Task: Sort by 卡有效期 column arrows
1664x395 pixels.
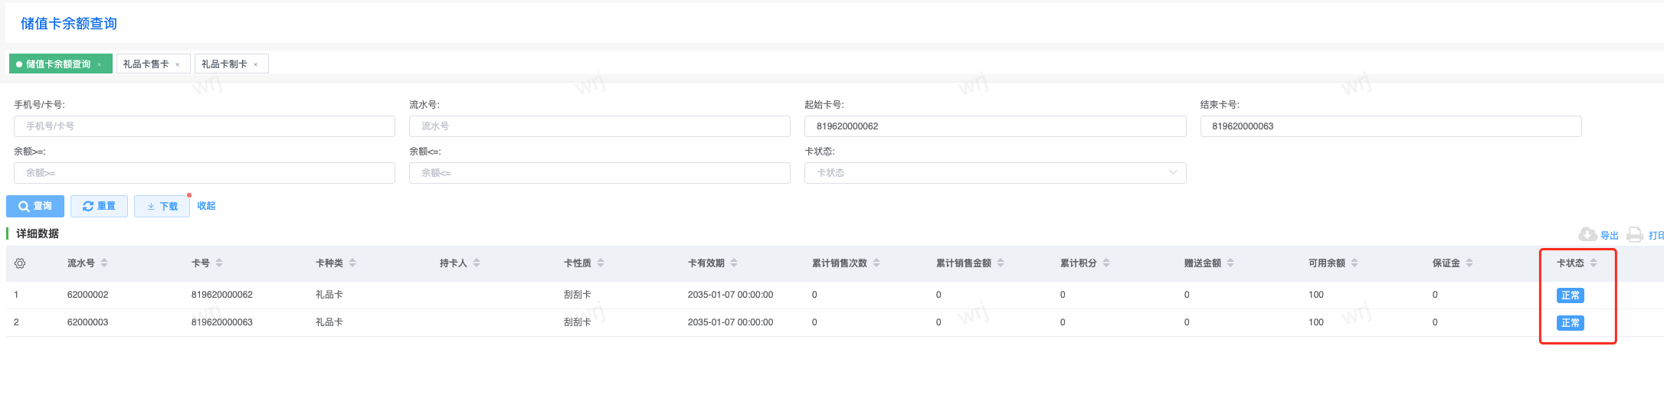Action: pyautogui.click(x=734, y=263)
